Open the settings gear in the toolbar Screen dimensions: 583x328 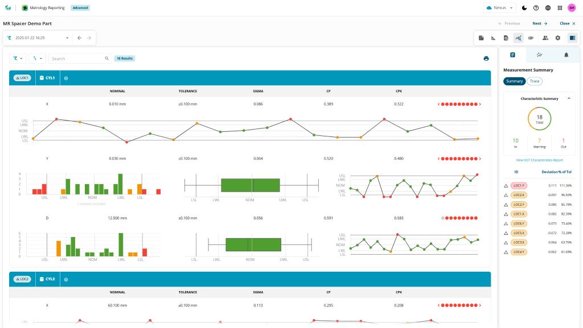click(558, 38)
